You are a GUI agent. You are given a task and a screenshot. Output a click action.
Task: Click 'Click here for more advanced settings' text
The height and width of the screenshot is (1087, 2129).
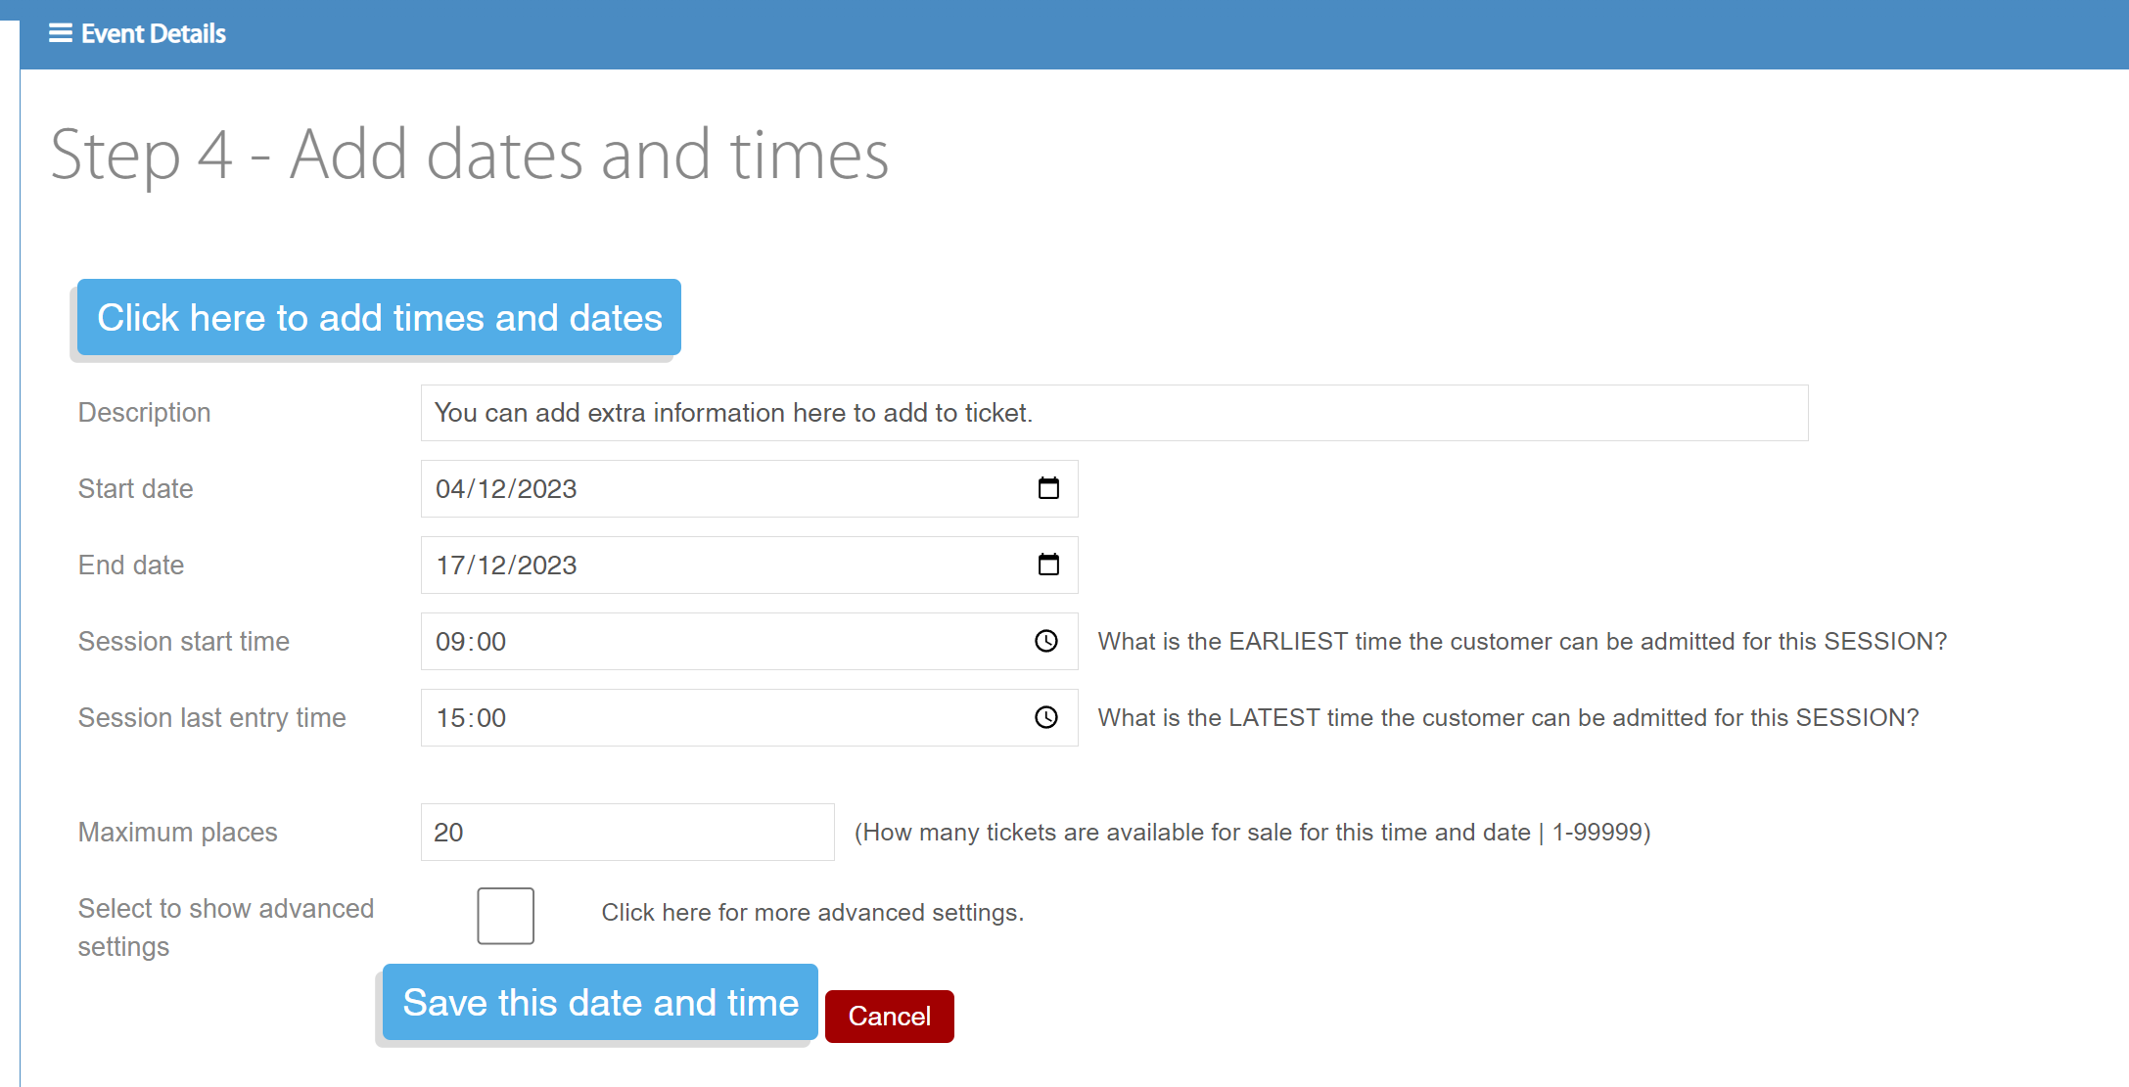point(811,913)
